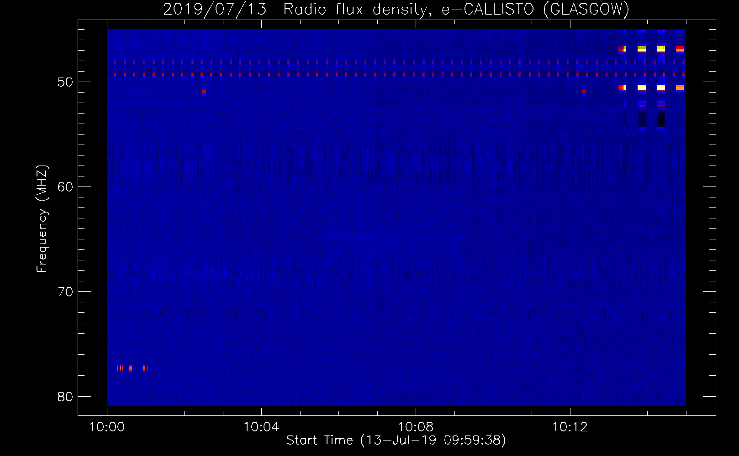
Task: Click the "10:08" time tick label
Action: click(416, 427)
